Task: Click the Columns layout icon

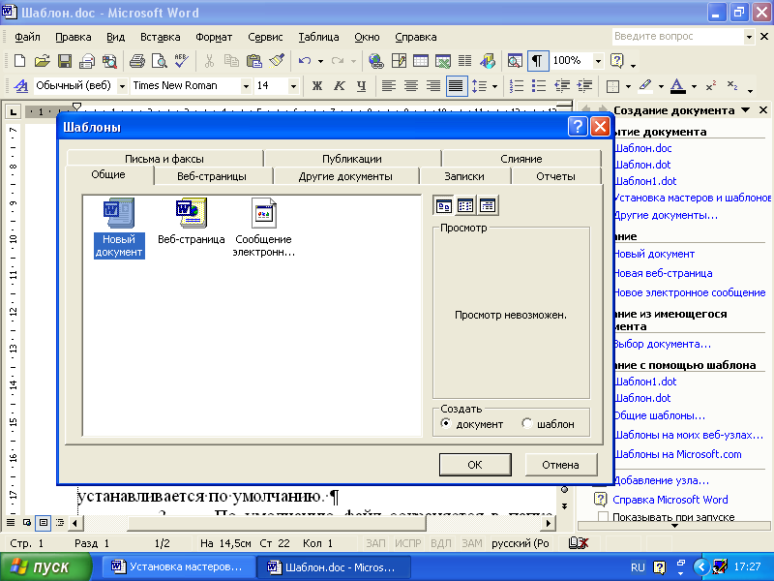Action: 464,61
